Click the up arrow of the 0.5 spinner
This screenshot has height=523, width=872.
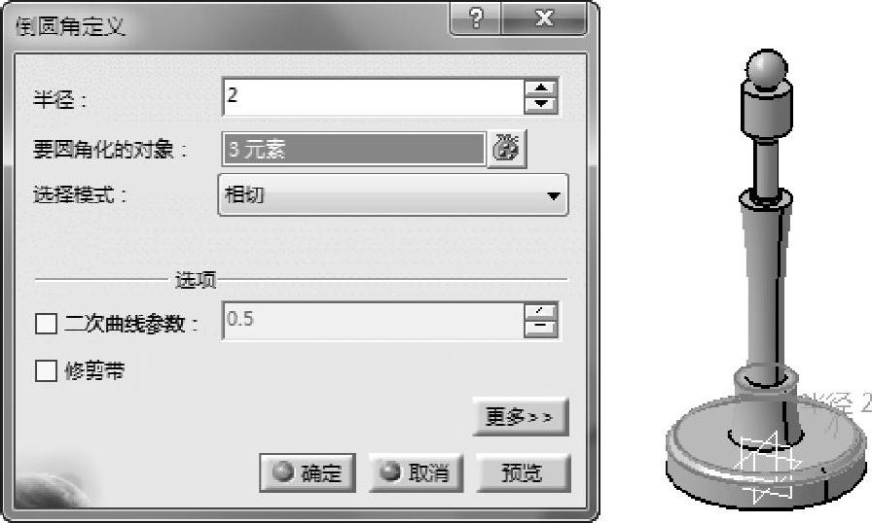pyautogui.click(x=540, y=312)
